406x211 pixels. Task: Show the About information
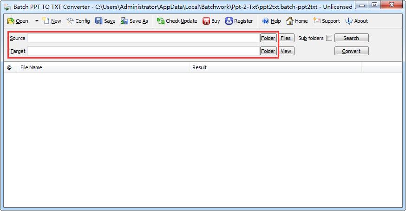(357, 21)
